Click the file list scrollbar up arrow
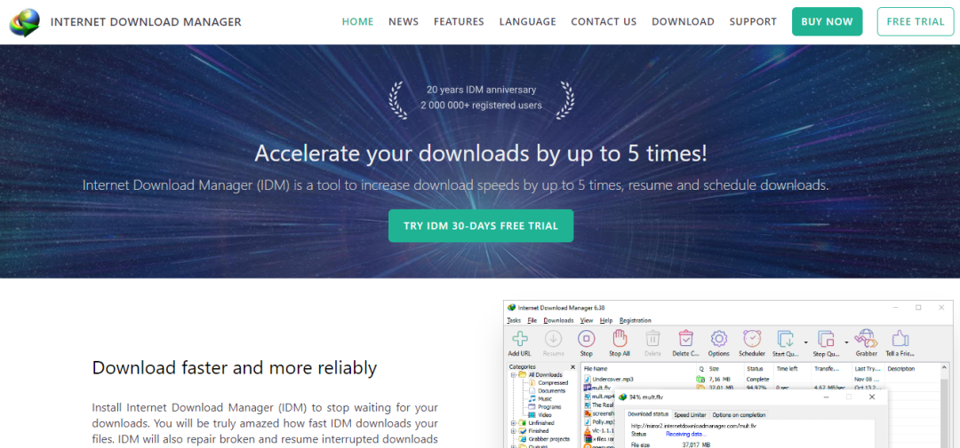This screenshot has height=448, width=960. click(945, 368)
